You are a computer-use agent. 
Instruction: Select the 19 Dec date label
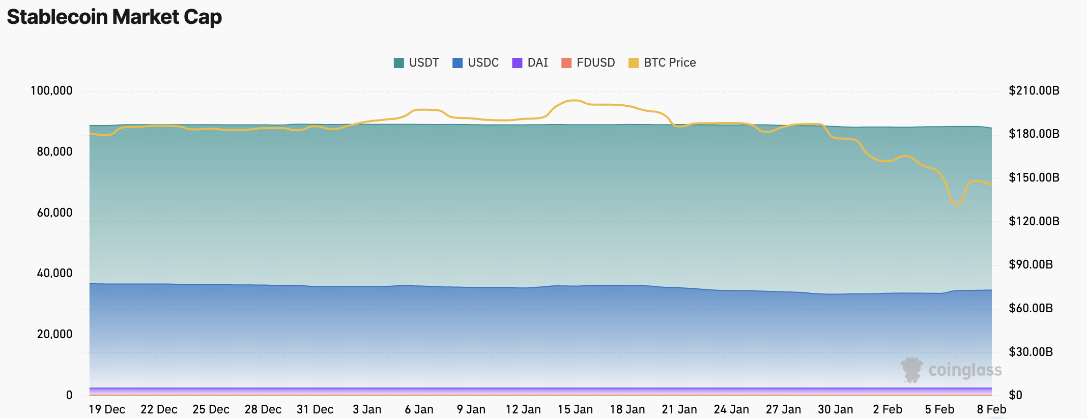[107, 409]
